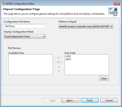Click the right arrow to add port
Viewport: 122px width, 107px height.
pos(58,58)
